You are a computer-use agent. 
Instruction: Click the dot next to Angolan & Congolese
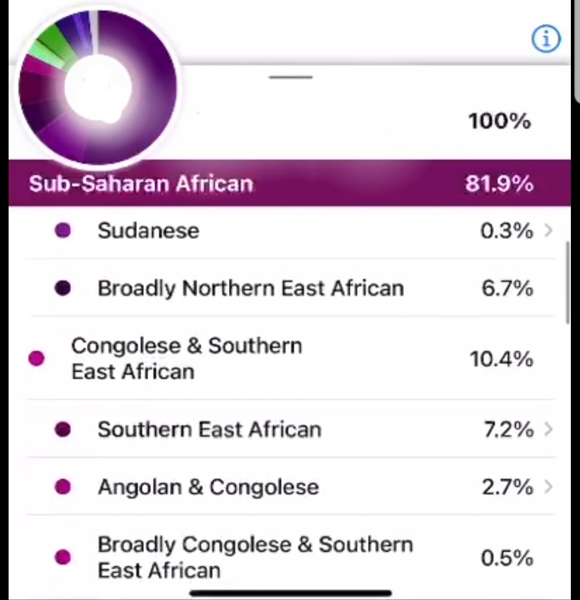pos(63,487)
